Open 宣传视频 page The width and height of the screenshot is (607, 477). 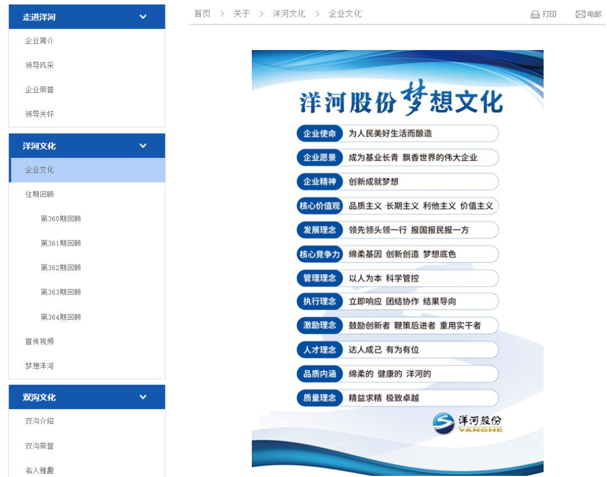point(39,342)
